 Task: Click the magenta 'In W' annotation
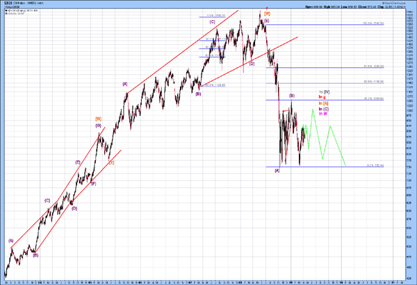click(322, 114)
